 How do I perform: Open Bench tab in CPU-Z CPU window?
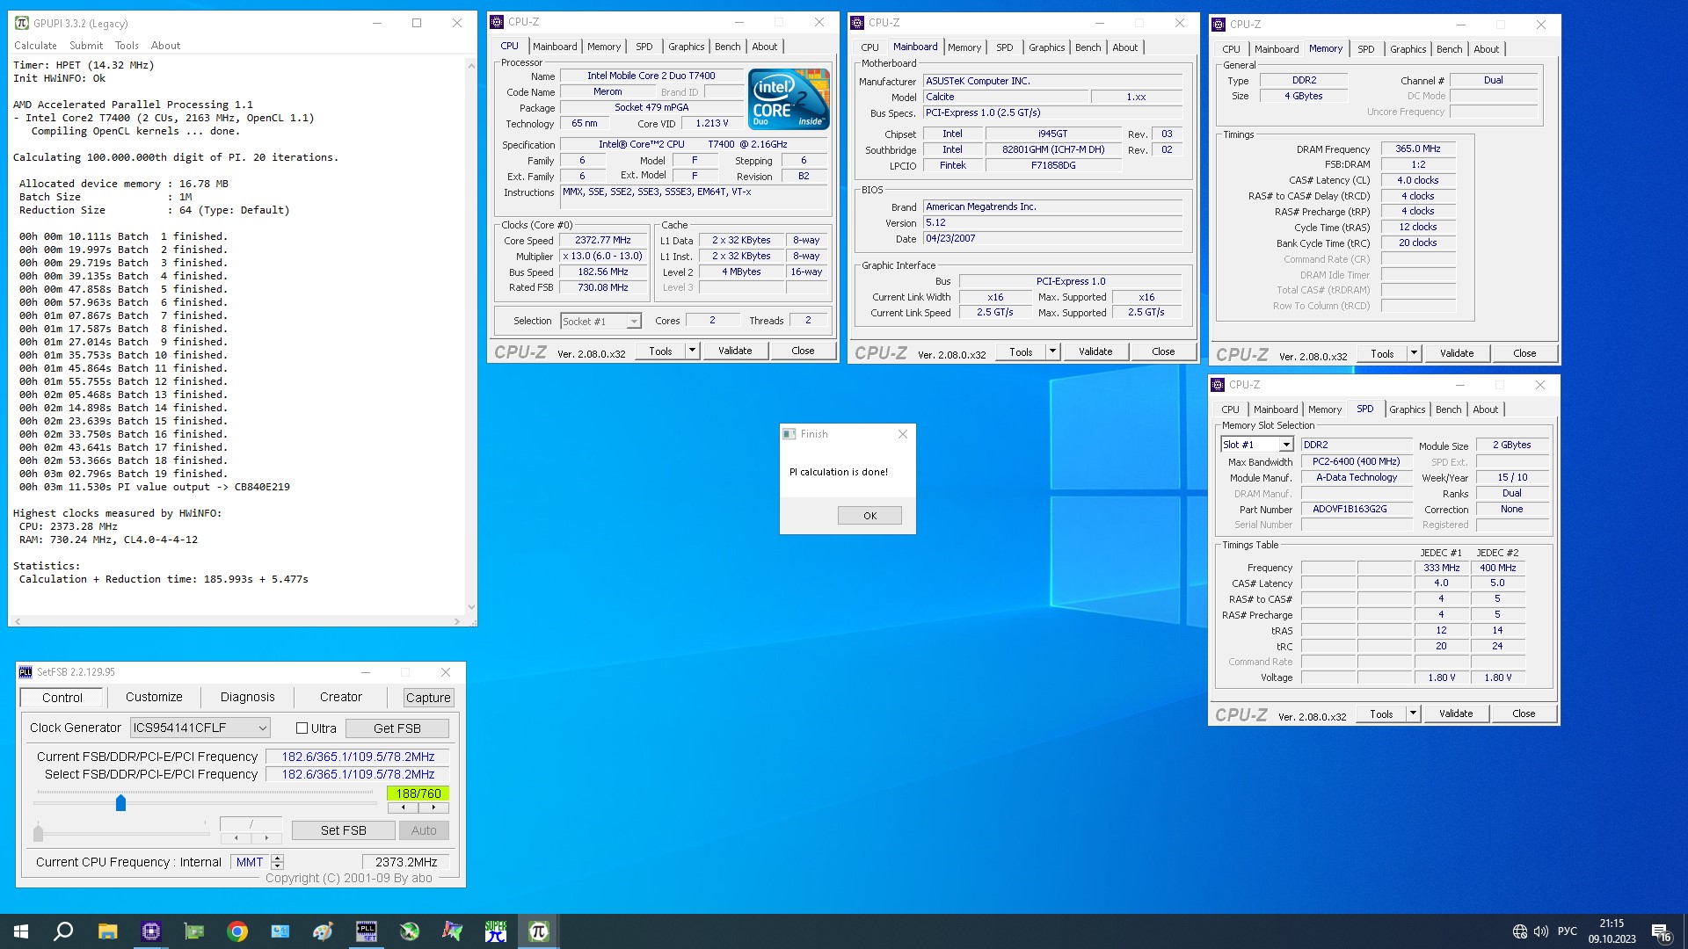[727, 47]
